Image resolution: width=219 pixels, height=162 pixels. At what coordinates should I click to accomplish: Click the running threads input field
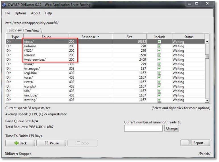pos(143,128)
